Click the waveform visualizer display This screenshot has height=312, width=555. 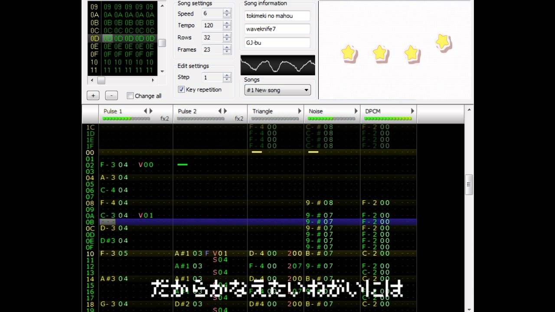click(278, 65)
